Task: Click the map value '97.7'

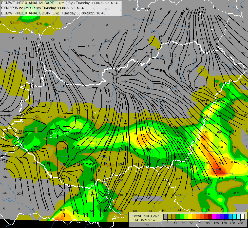Action: click(x=178, y=195)
